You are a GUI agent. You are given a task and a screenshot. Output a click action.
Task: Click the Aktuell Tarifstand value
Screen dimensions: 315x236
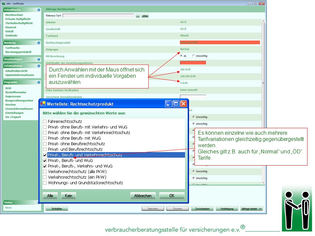point(184,35)
